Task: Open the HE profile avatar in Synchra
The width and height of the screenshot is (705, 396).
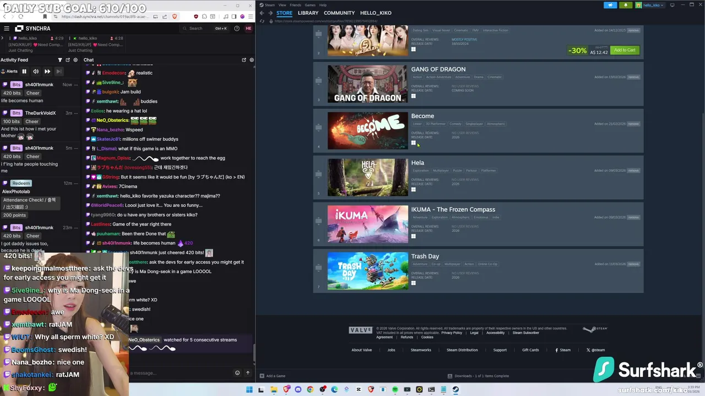Action: point(248,29)
